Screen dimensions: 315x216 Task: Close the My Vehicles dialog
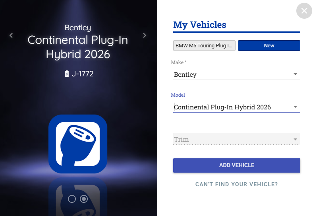click(x=304, y=11)
